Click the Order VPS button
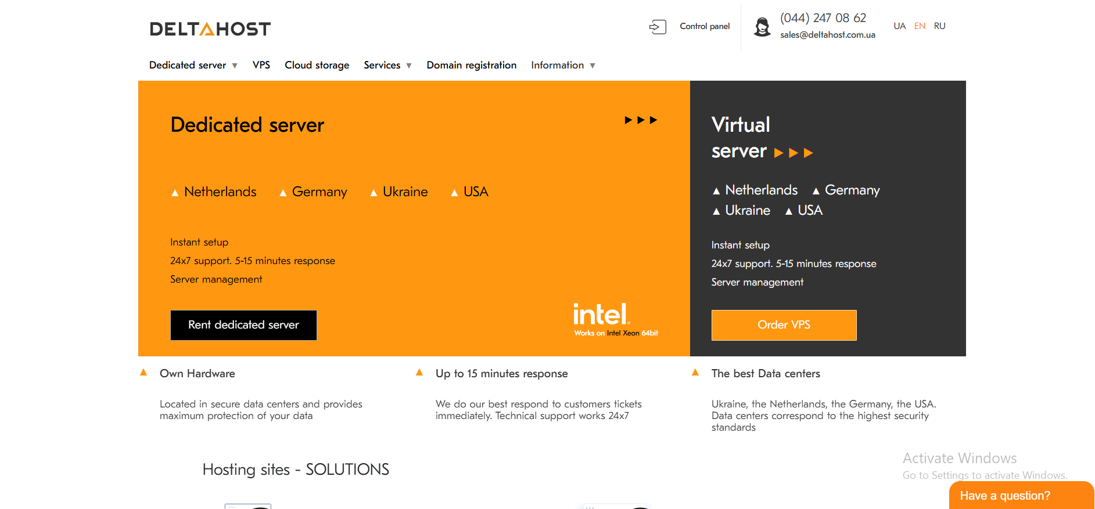Screen dimensions: 1095x509 pyautogui.click(x=784, y=325)
